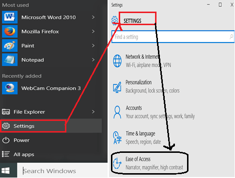This screenshot has height=178, width=235.
Task: Click the All apps list icon
Action: point(6,154)
